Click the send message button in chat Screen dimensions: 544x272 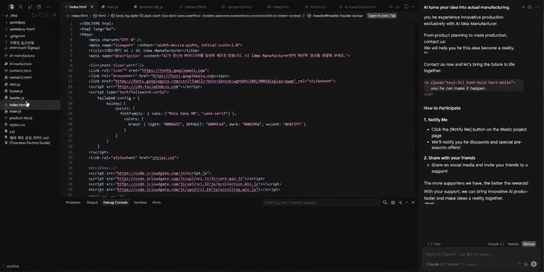533,264
